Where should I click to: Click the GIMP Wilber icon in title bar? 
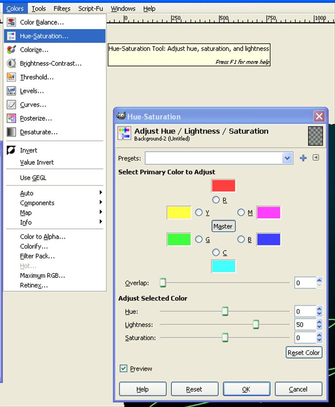point(121,116)
